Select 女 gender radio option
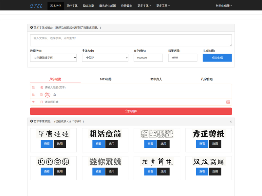This screenshot has width=262, height=196. pos(55,95)
